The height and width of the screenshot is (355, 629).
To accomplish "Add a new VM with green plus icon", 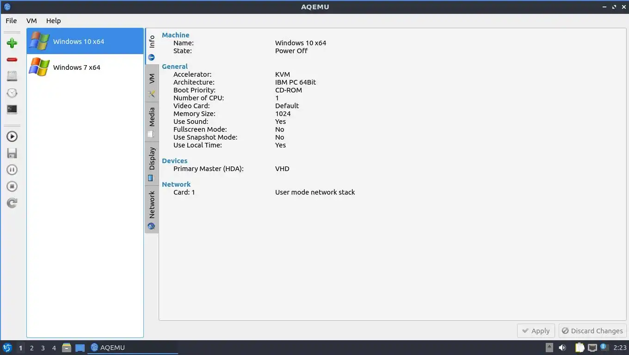I will pyautogui.click(x=12, y=43).
